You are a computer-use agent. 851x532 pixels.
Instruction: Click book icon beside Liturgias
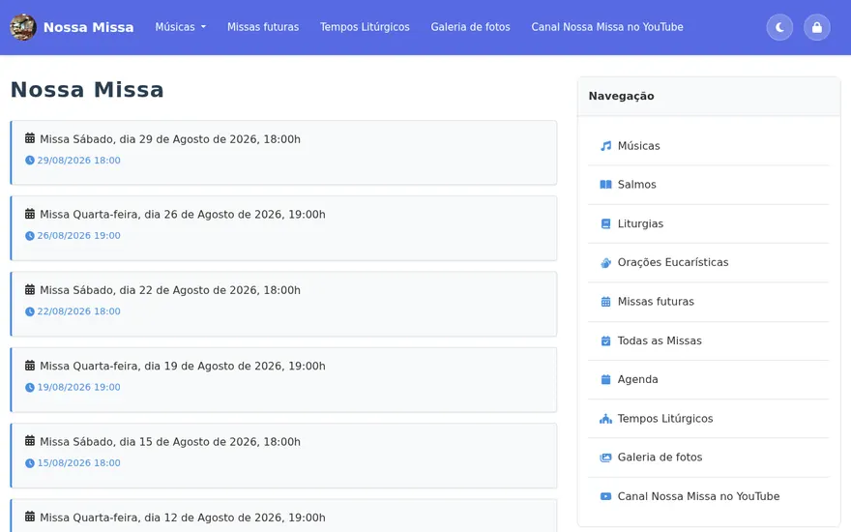pos(605,223)
